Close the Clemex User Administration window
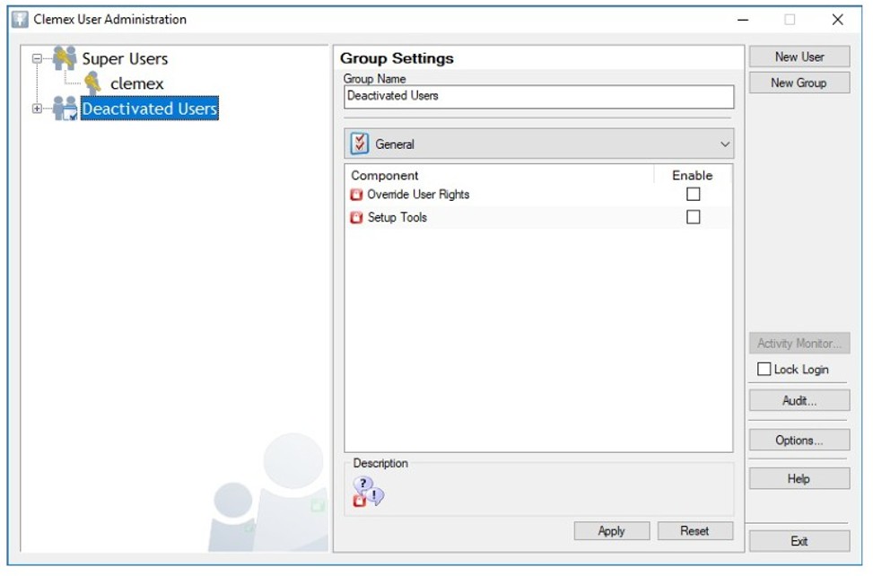Screen dimensions: 873x576 (x=837, y=20)
